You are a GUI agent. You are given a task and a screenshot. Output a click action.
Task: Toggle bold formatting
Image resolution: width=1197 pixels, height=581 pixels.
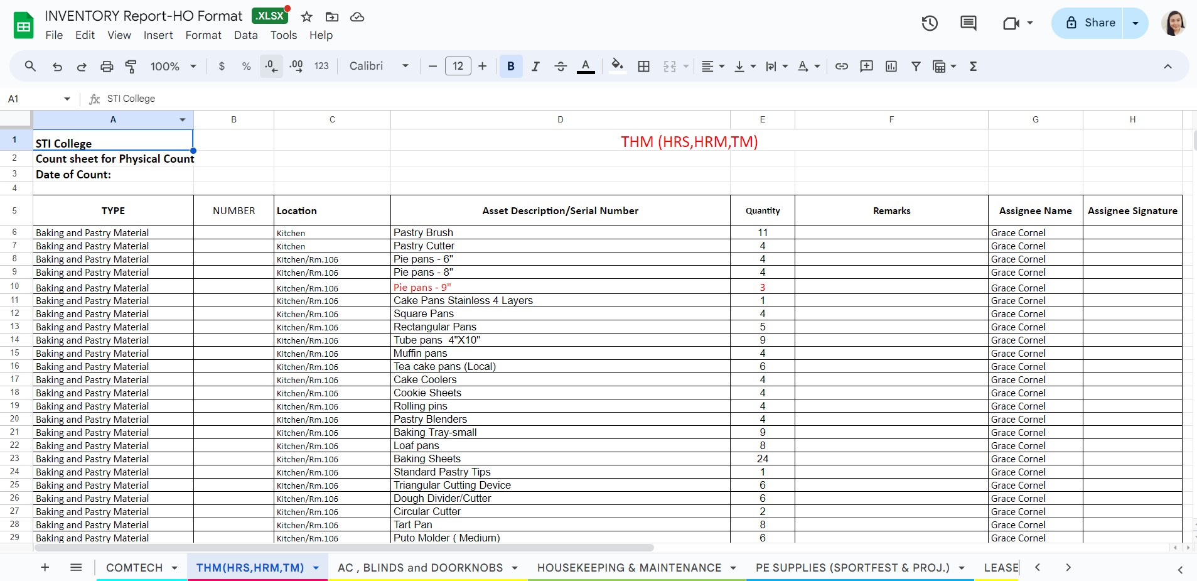pyautogui.click(x=511, y=66)
